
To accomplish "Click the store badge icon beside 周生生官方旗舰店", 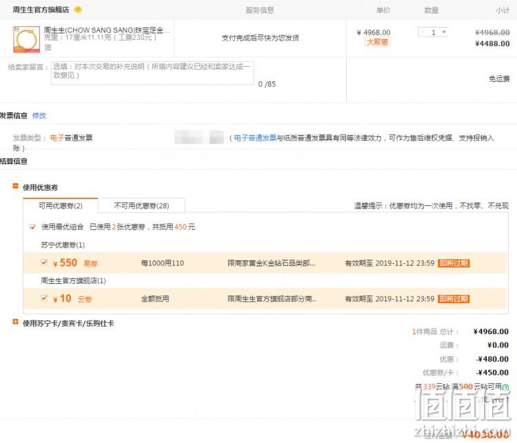I will point(78,10).
